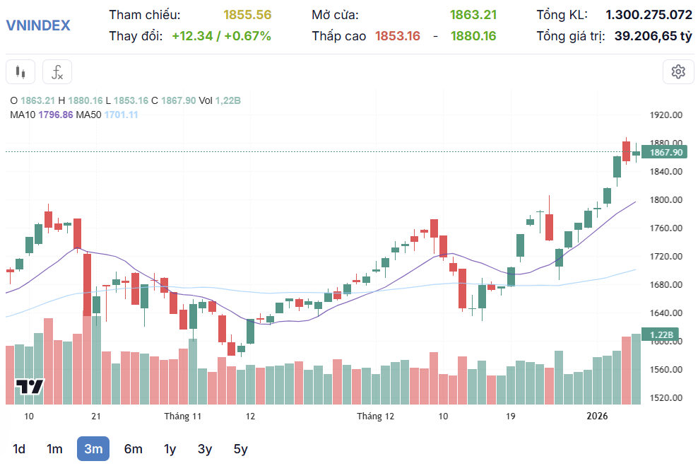Select the 1d timeframe
The image size is (698, 466).
click(x=19, y=448)
